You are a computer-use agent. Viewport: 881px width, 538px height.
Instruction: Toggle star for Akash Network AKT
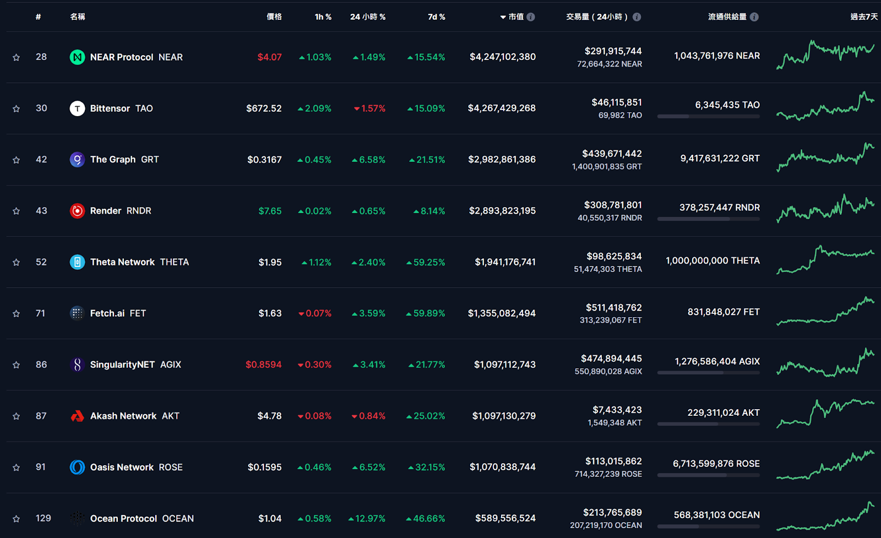click(x=17, y=416)
